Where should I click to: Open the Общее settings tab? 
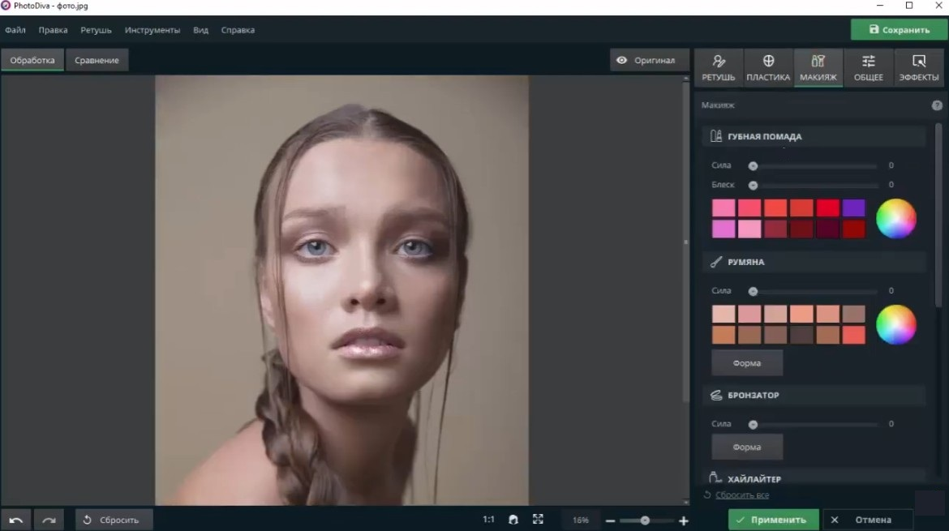(869, 68)
